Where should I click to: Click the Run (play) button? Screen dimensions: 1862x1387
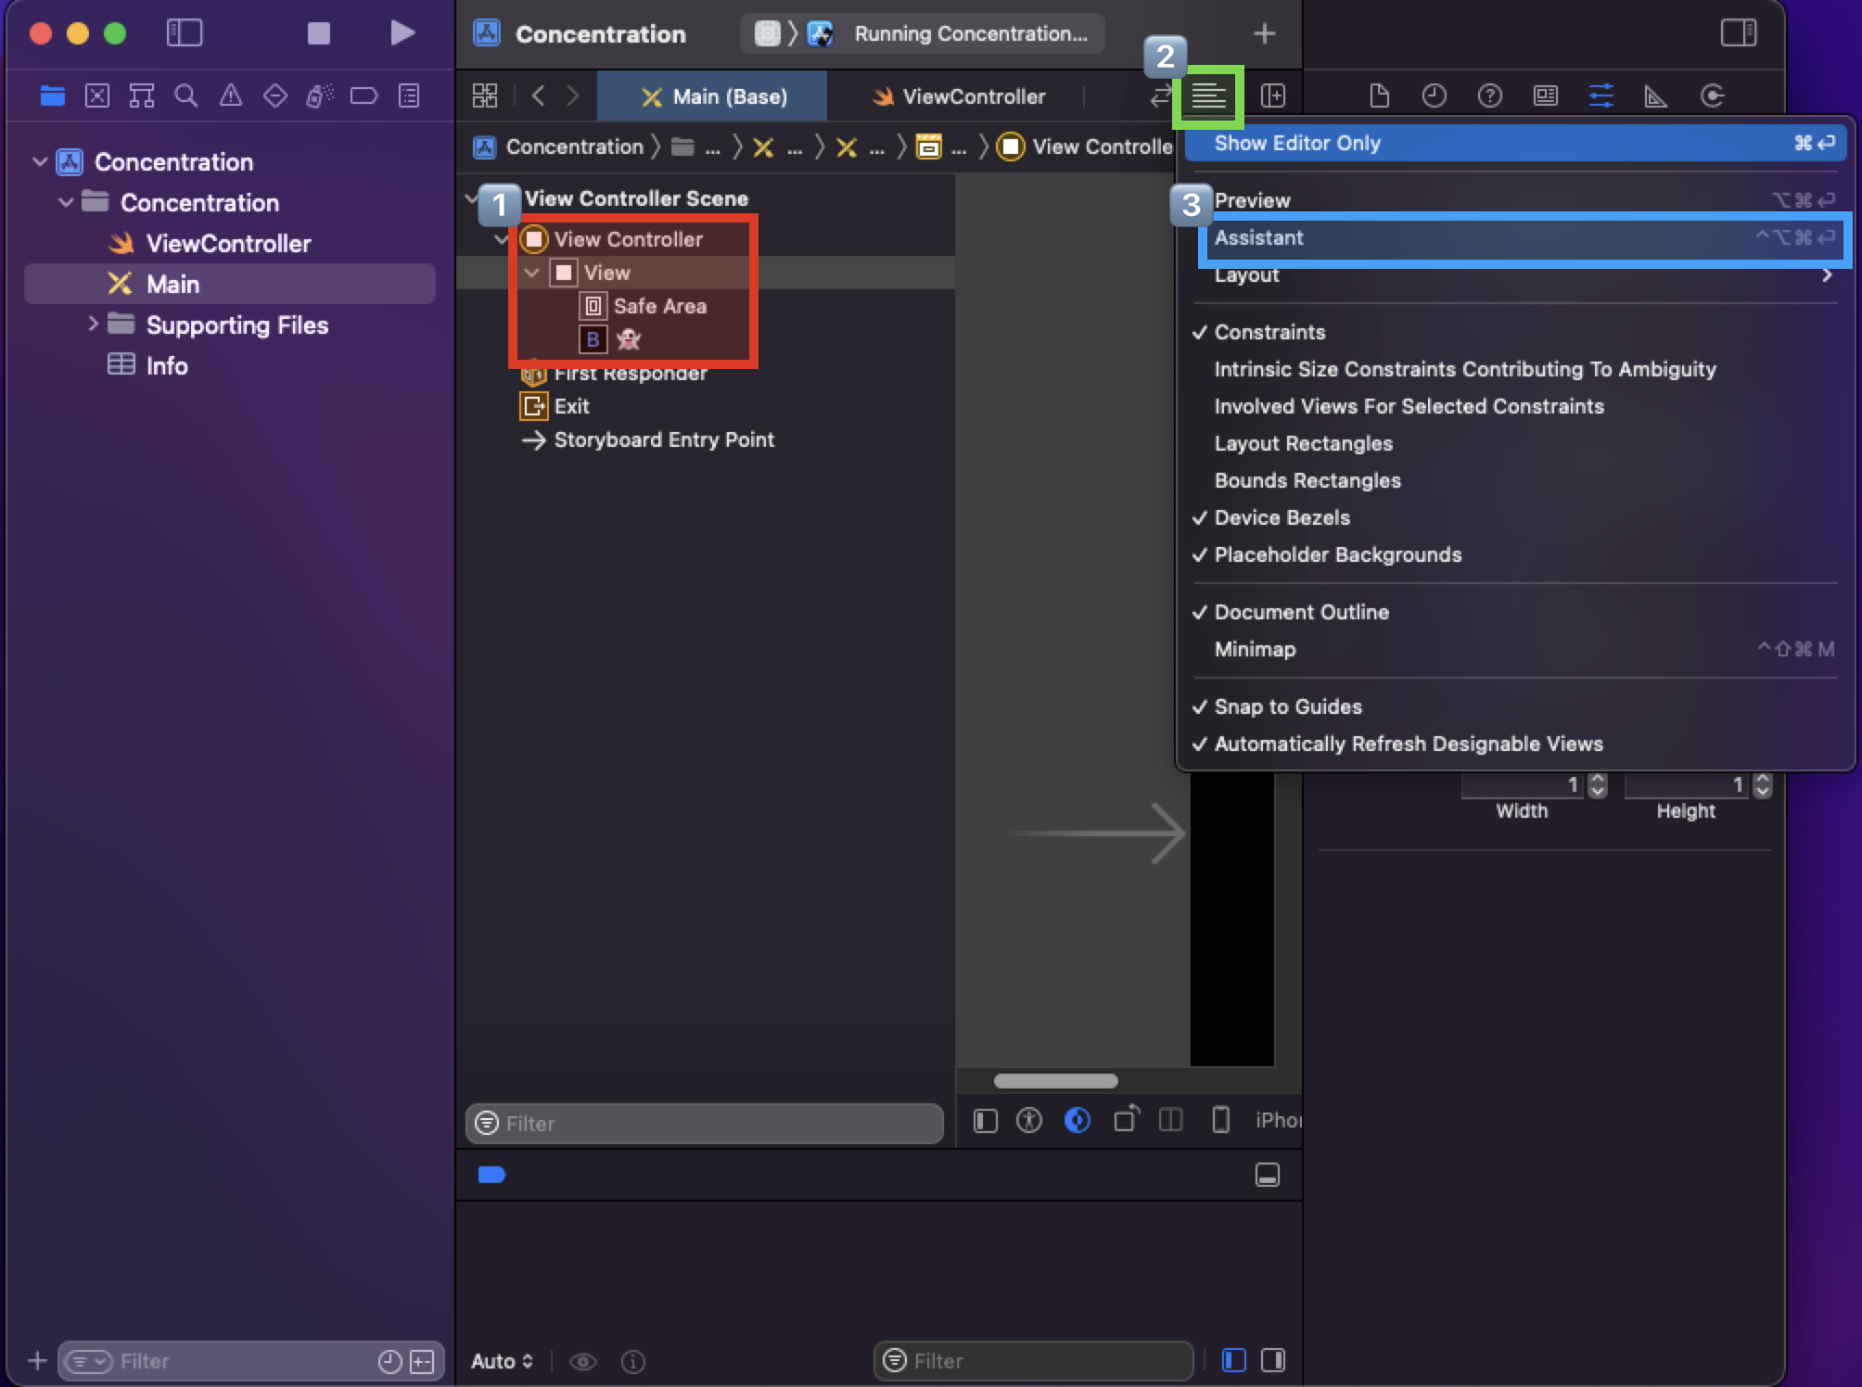(x=402, y=33)
